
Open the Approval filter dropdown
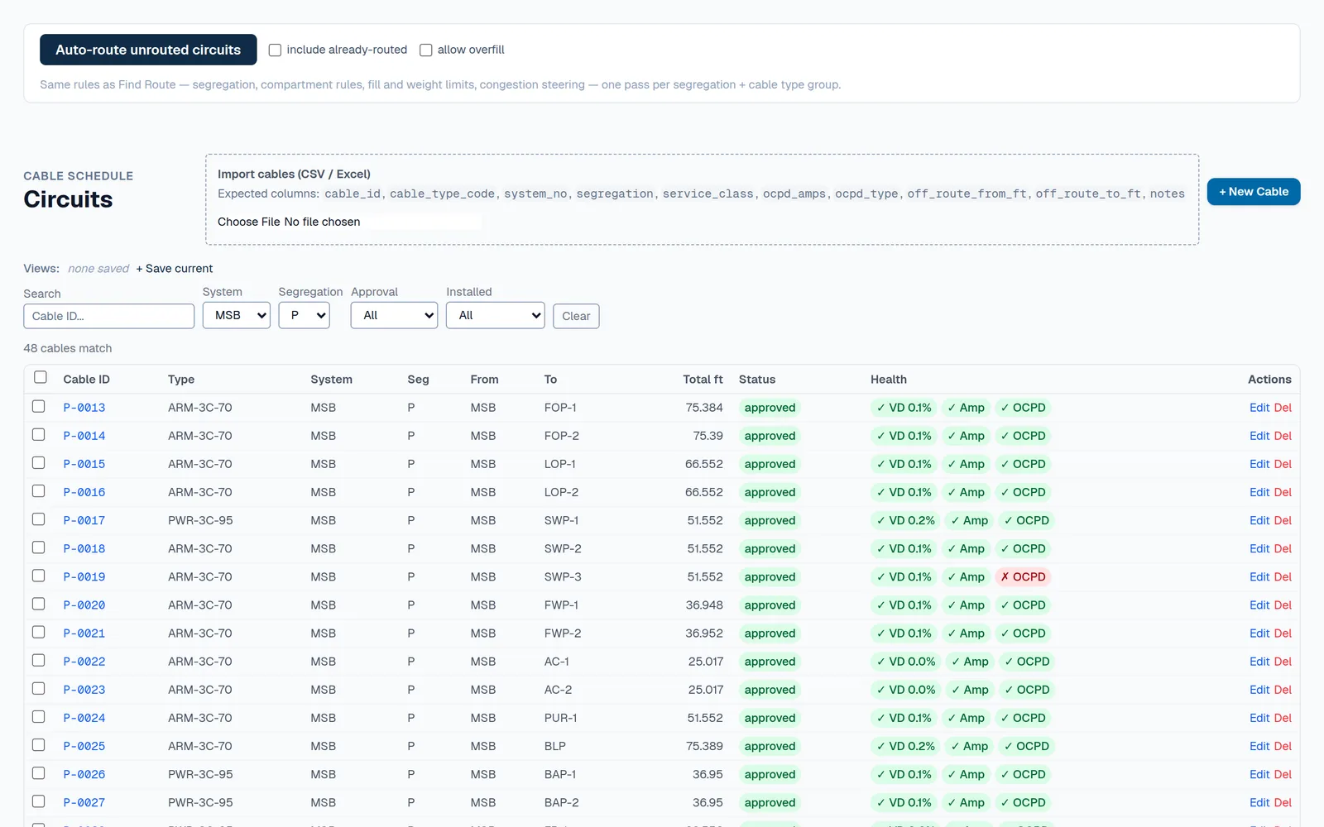(394, 315)
